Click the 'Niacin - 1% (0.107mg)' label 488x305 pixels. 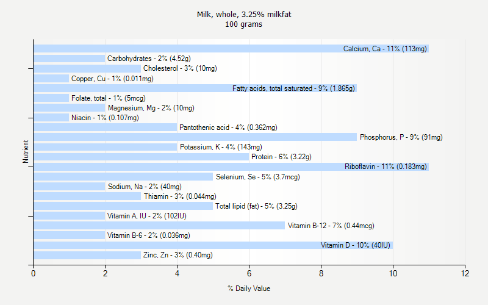click(x=105, y=118)
